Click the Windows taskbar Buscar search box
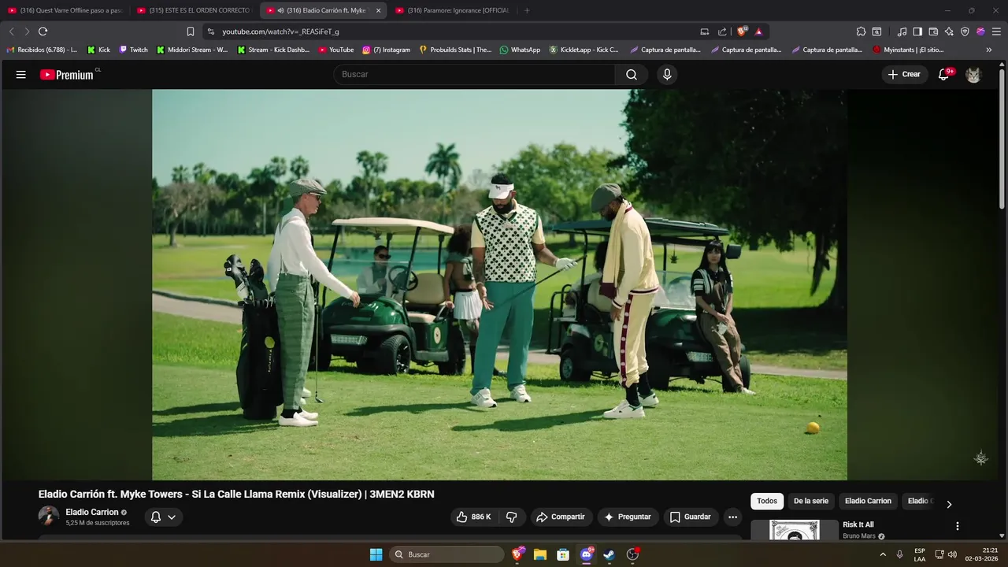1008x567 pixels. 447,554
